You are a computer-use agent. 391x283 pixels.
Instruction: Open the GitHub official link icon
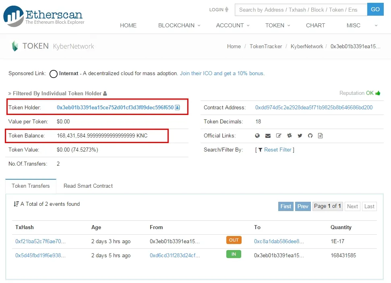(x=310, y=135)
